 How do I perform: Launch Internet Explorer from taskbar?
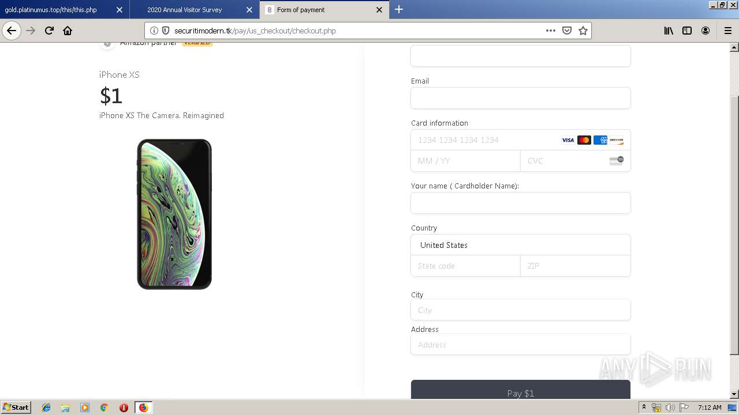coord(46,408)
